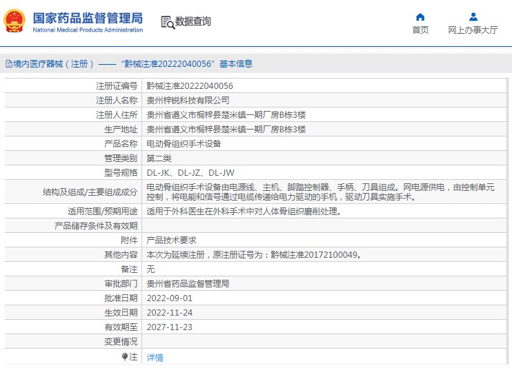Click product name 电动骨组织手术设备
This screenshot has height=368, width=512.
[x=184, y=144]
